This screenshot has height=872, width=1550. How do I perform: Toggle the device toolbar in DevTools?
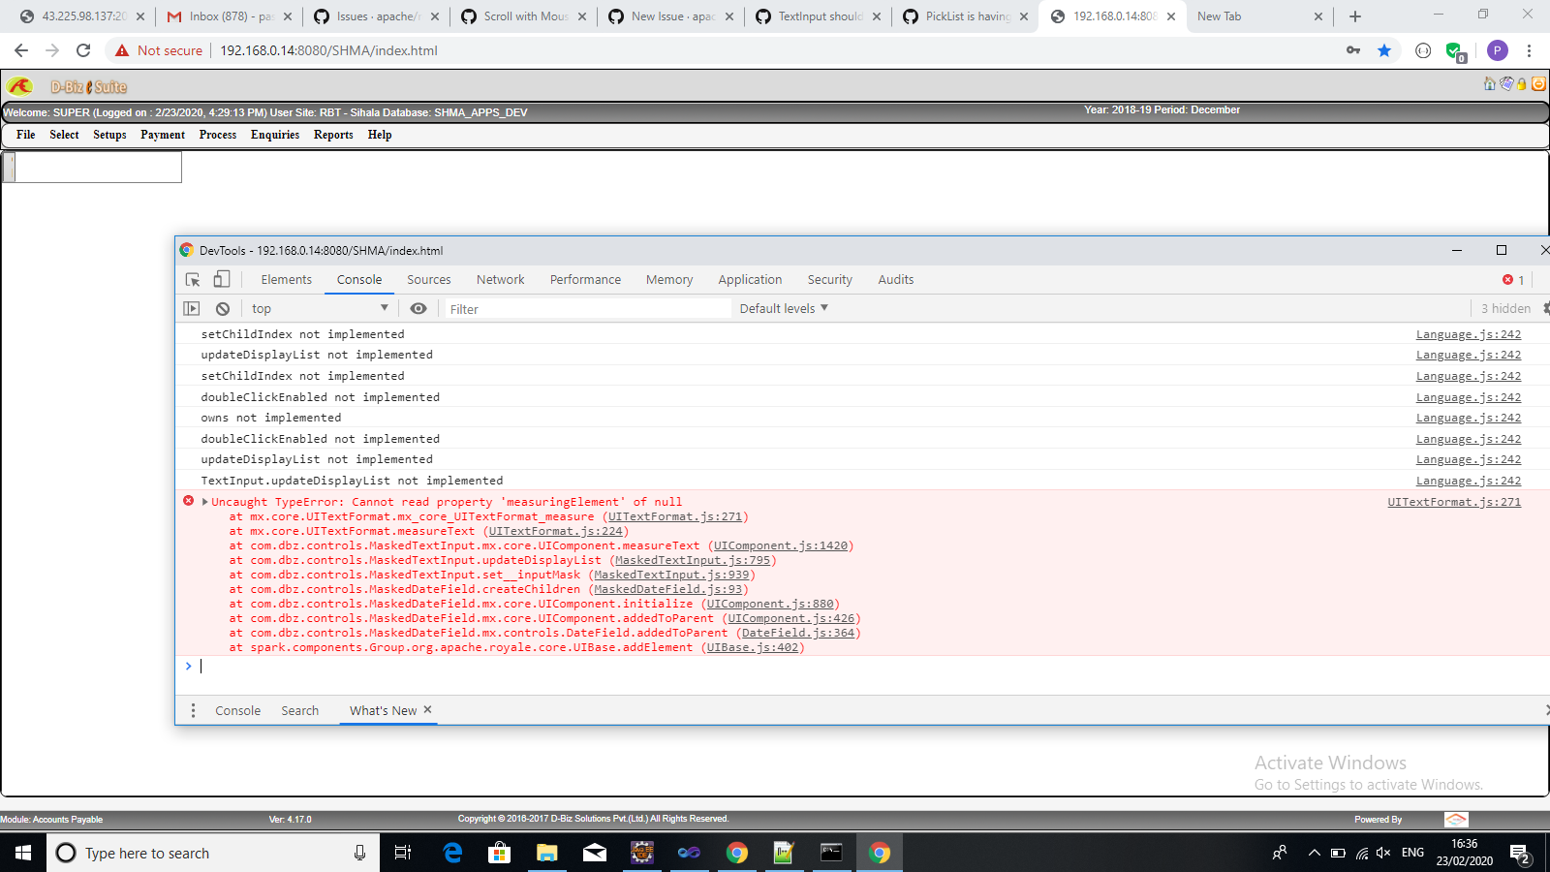click(222, 279)
